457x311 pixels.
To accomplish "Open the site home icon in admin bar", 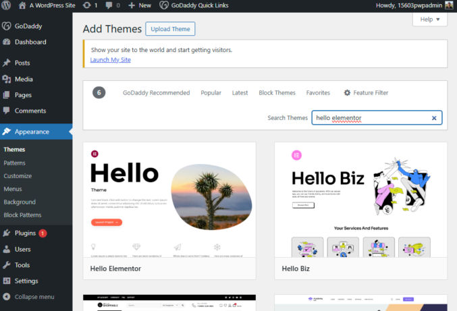I will (x=22, y=5).
